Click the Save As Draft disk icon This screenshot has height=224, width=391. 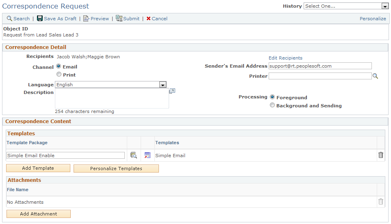(x=40, y=19)
